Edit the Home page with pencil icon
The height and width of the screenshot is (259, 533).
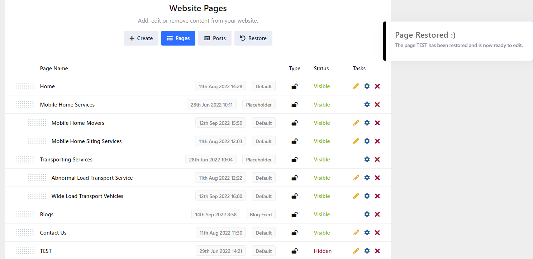tap(356, 86)
